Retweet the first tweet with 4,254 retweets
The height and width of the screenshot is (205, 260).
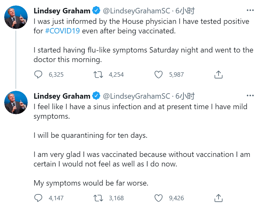99,75
